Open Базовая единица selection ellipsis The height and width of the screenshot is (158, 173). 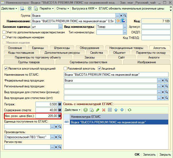pyautogui.click(x=60, y=27)
